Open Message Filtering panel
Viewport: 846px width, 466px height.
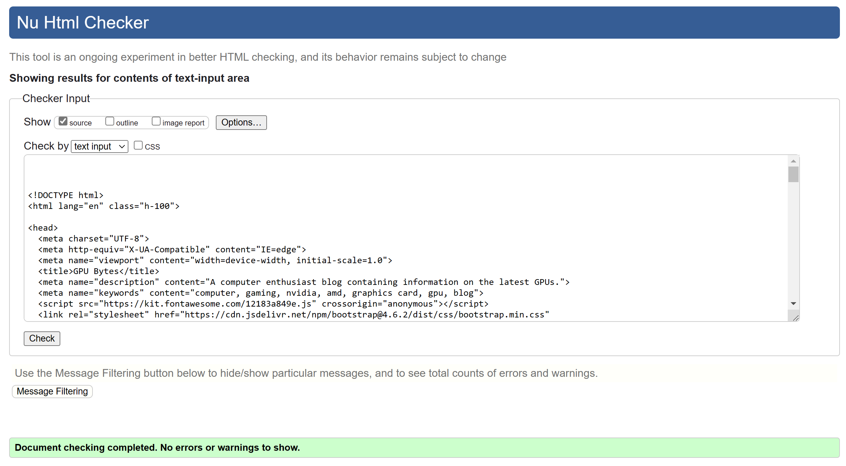tap(52, 391)
